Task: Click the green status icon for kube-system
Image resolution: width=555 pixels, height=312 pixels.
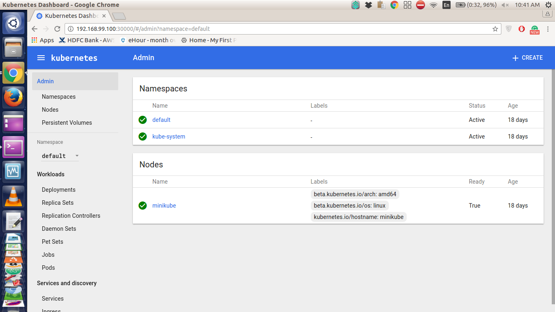Action: [x=143, y=136]
